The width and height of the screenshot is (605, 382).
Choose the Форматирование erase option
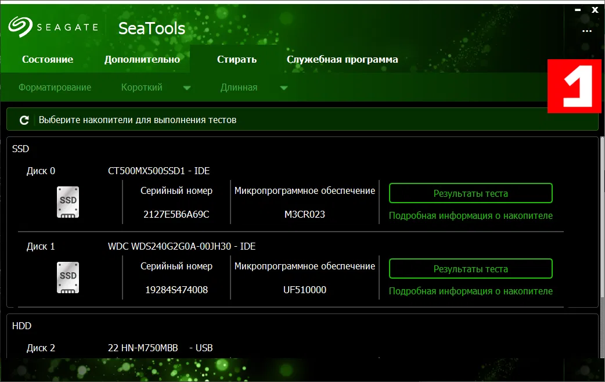pyautogui.click(x=55, y=88)
